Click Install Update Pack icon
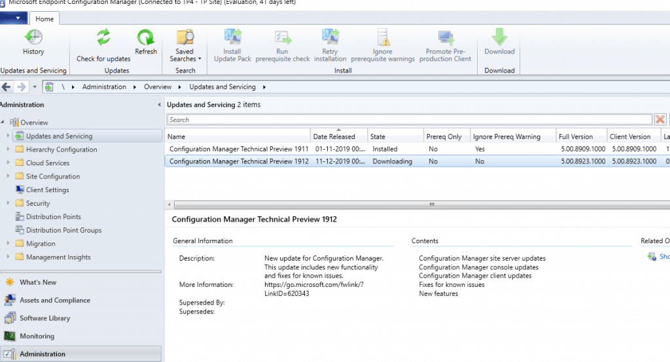This screenshot has height=362, width=670. (x=232, y=37)
